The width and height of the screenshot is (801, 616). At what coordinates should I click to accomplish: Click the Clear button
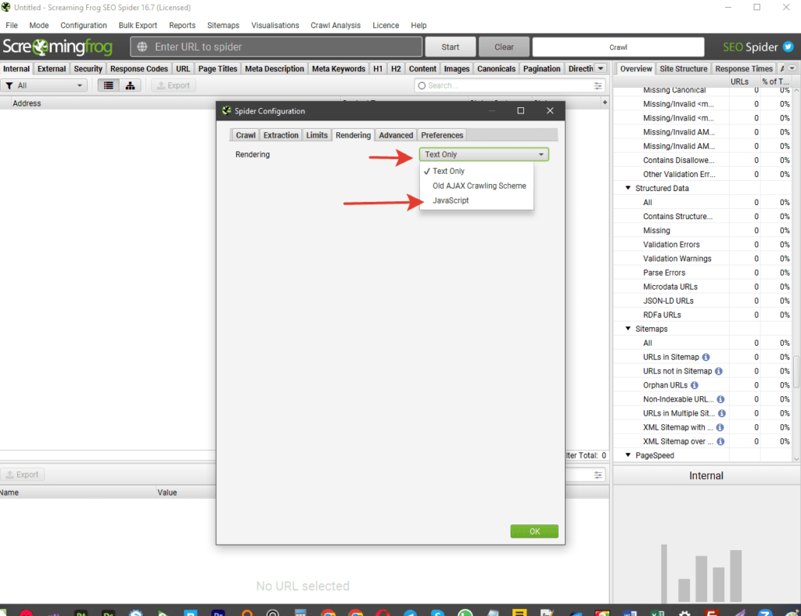coord(504,47)
